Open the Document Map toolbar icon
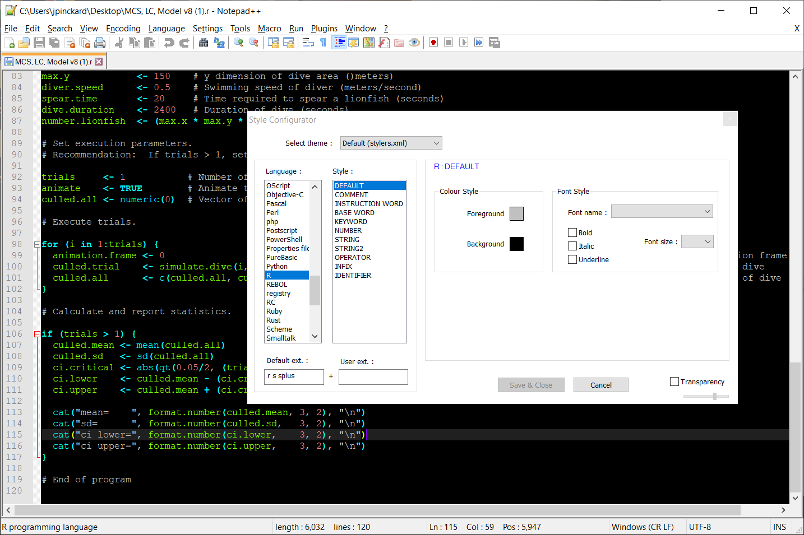The image size is (804, 535). click(368, 43)
